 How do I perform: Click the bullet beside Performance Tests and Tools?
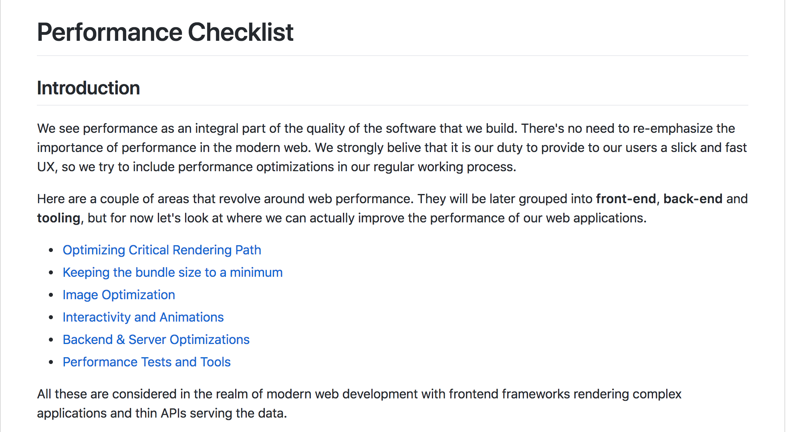click(x=51, y=362)
